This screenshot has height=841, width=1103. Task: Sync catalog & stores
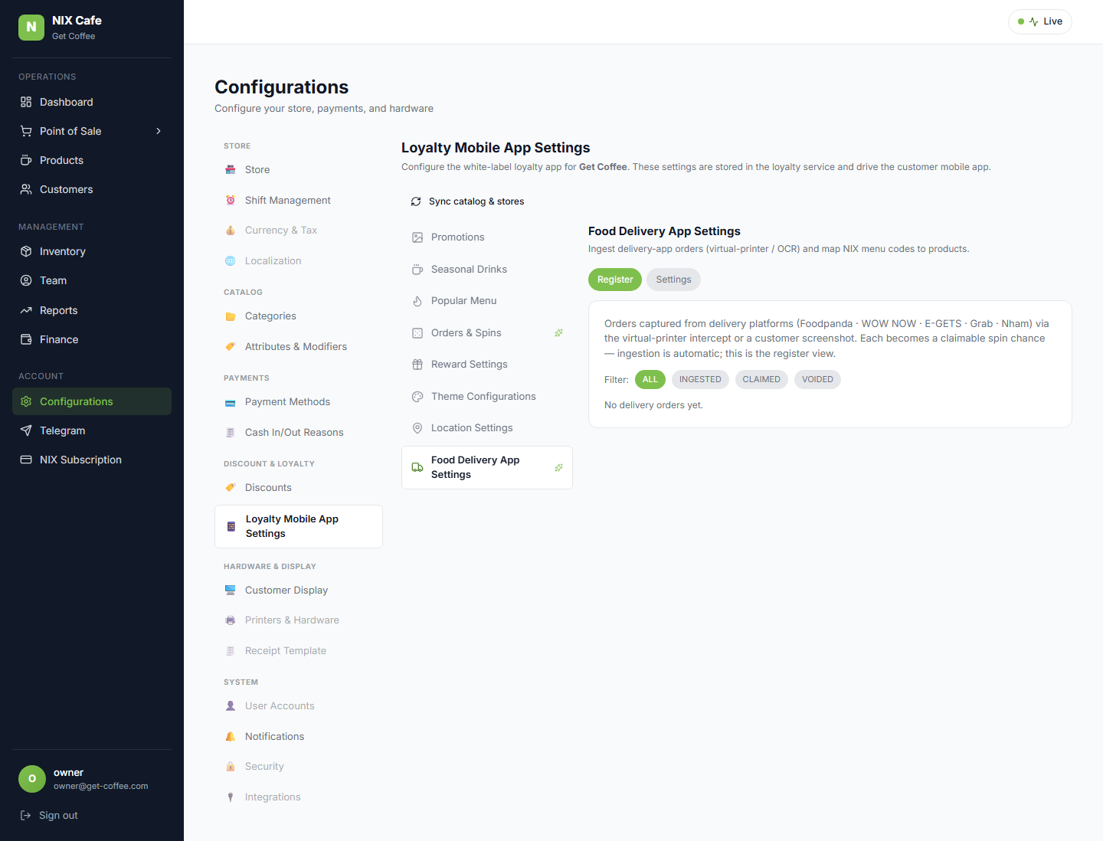467,201
